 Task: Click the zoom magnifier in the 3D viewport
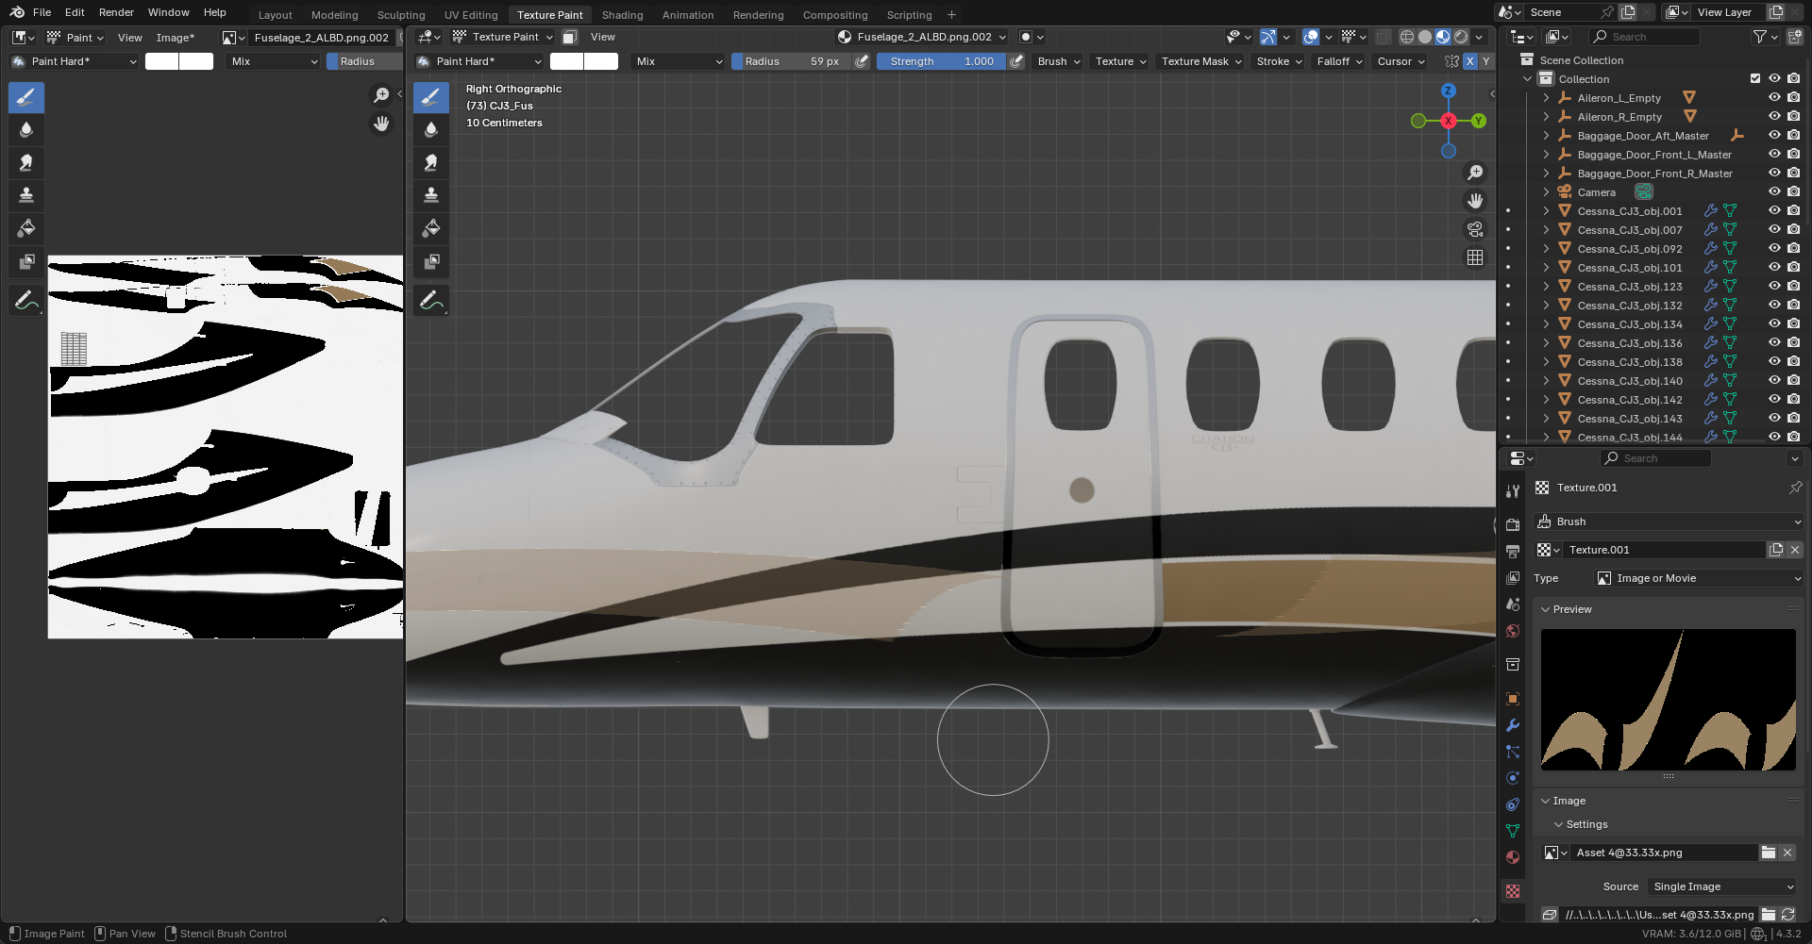[x=1475, y=173]
